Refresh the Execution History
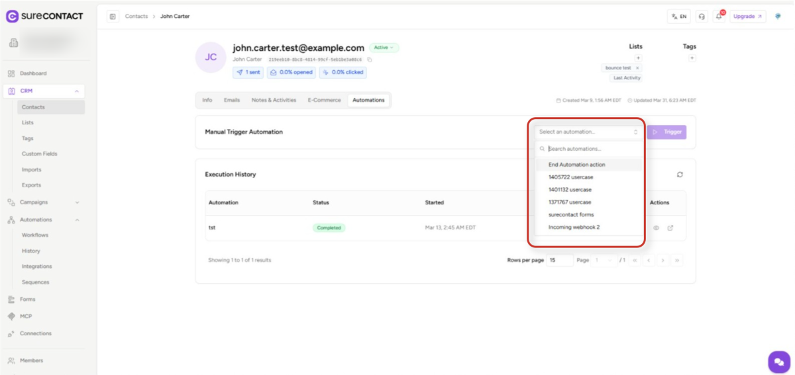Viewport: 795px width, 375px height. point(680,175)
